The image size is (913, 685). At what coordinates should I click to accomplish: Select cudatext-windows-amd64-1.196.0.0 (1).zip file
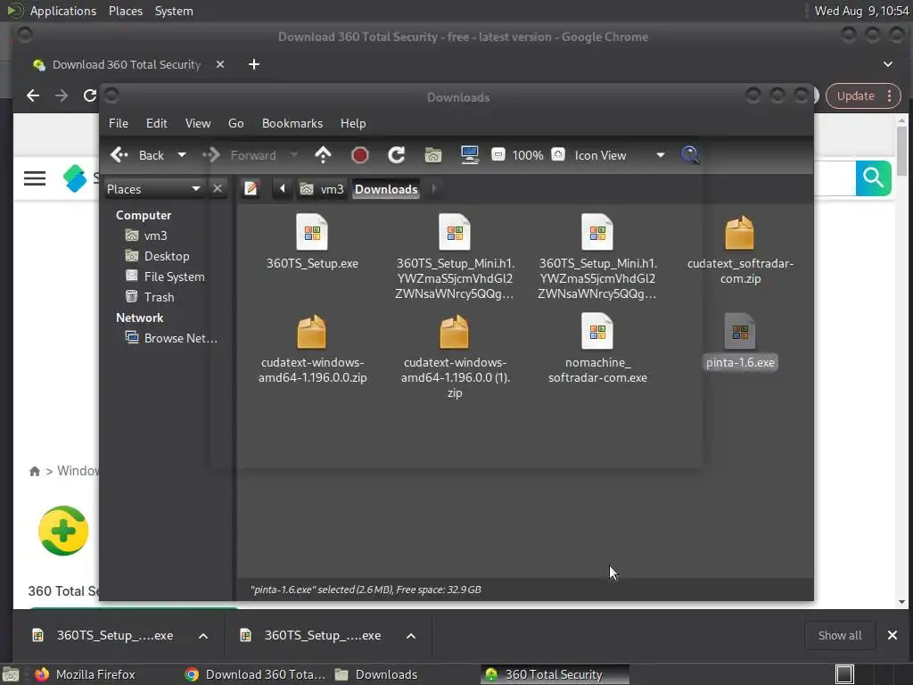point(454,355)
